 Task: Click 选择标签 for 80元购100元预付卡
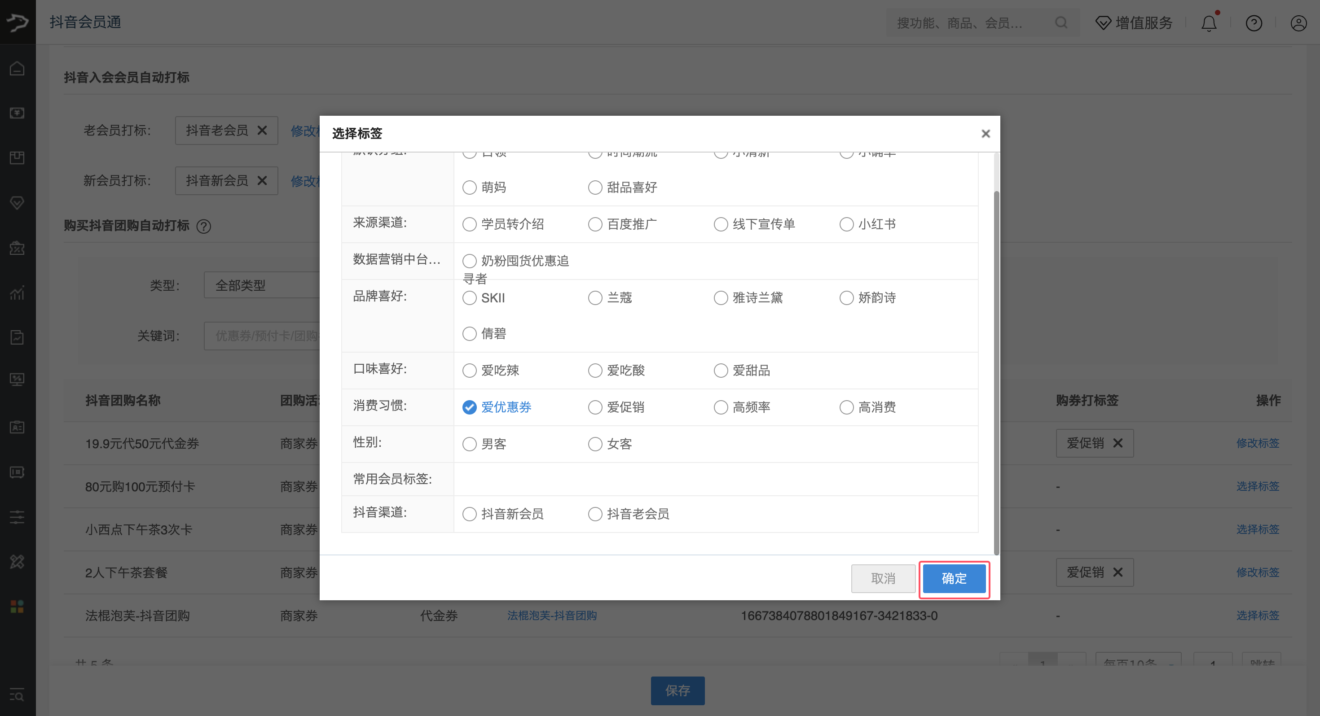(1258, 487)
